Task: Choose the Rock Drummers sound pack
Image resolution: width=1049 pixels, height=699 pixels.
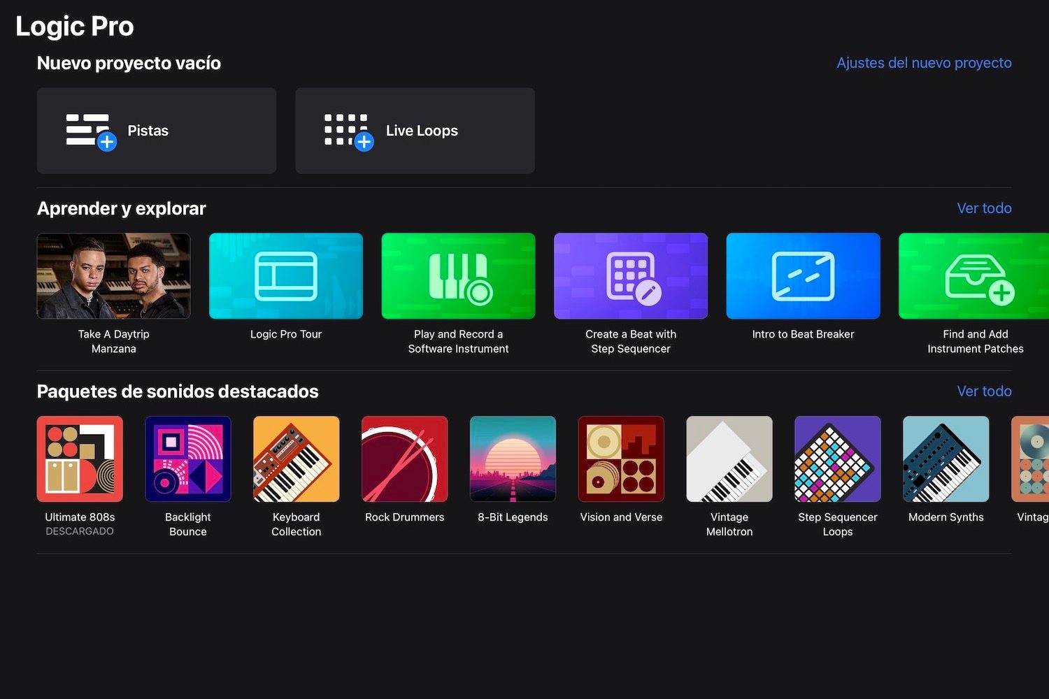Action: pyautogui.click(x=404, y=459)
